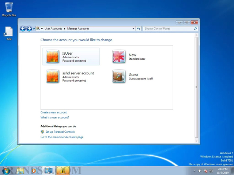
Task: Select the Guest account tile
Action: [133, 76]
